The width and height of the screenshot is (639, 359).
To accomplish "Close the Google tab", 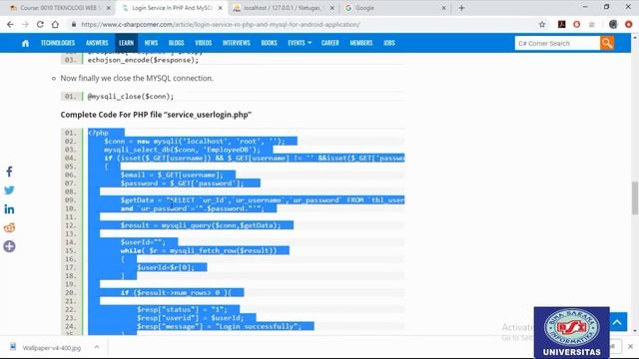I will [x=443, y=8].
